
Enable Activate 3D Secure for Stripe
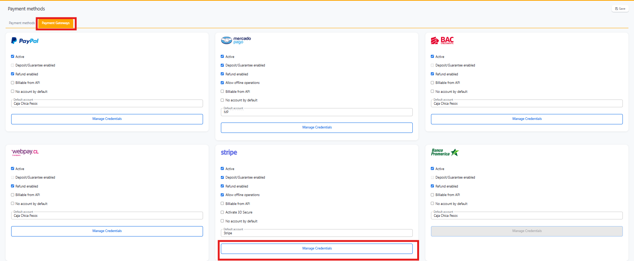(x=222, y=212)
